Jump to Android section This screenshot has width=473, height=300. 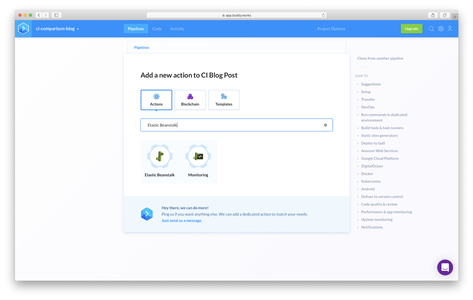[368, 189]
